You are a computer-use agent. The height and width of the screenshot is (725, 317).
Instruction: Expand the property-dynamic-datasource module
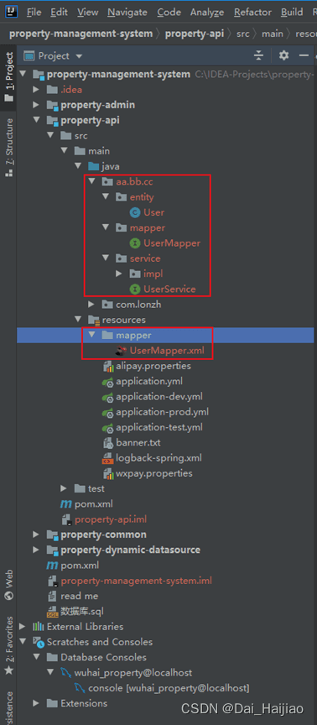pos(36,550)
